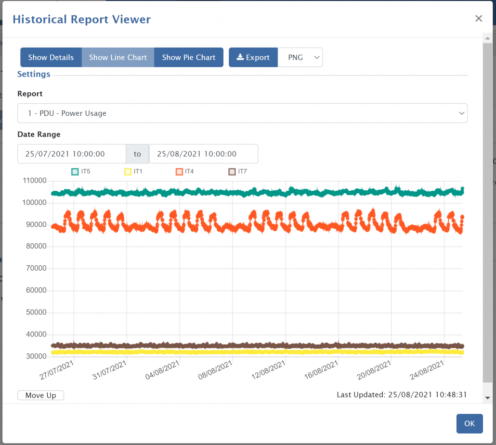
Task: Toggle the IT1 yellow legend swatch
Action: (x=128, y=172)
